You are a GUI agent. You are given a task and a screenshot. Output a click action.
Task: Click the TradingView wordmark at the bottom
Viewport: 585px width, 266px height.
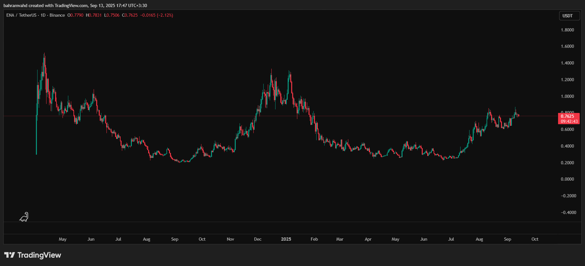[39, 255]
